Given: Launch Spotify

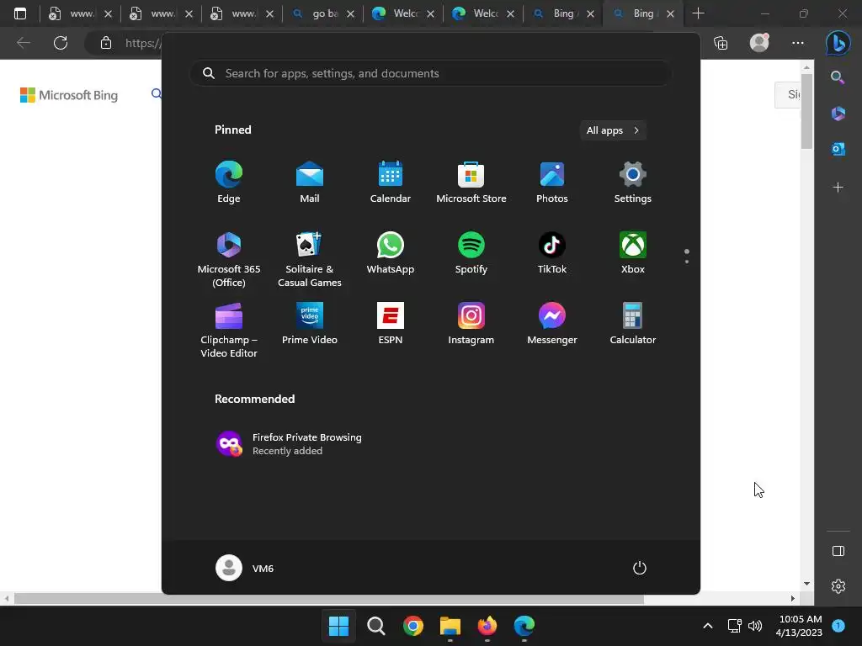Looking at the screenshot, I should pyautogui.click(x=471, y=253).
